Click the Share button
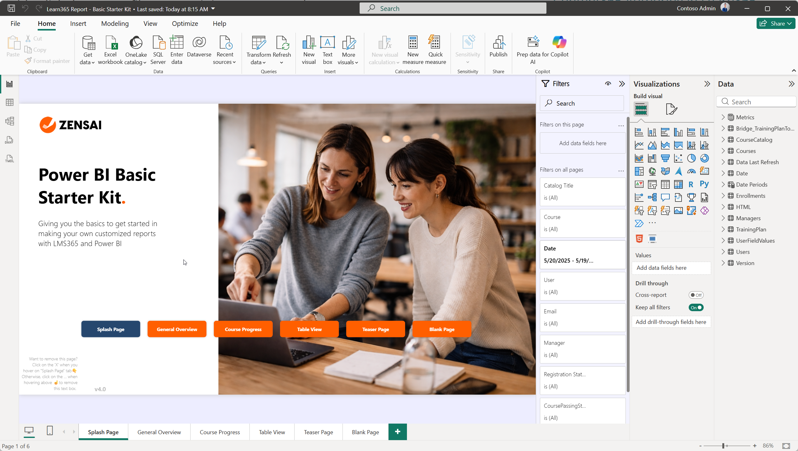Screen dimensions: 798x451 (776, 23)
